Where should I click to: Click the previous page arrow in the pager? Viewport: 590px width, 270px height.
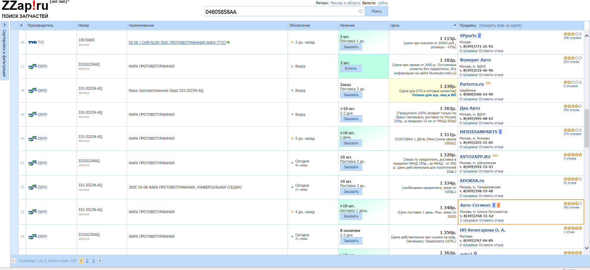[x=13, y=260]
